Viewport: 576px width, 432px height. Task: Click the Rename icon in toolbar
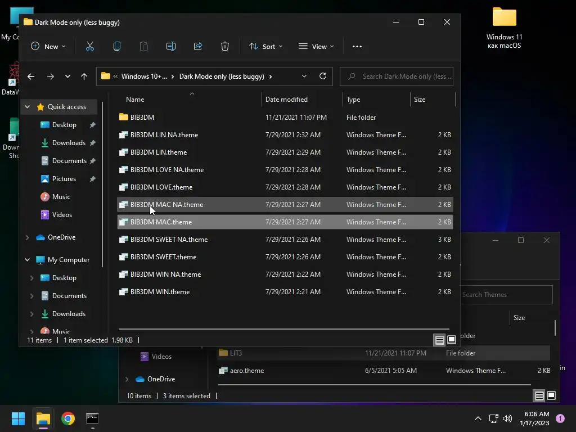tap(171, 46)
